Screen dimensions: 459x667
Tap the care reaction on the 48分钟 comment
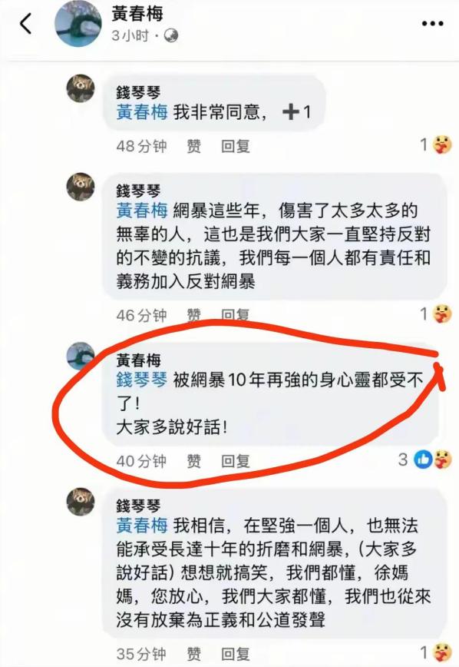(x=442, y=145)
